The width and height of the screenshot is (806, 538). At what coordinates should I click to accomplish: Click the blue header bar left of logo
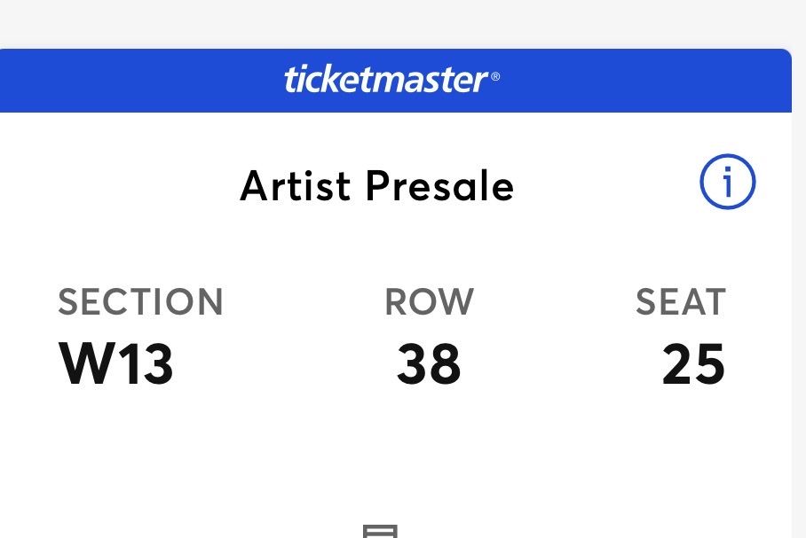(133, 81)
